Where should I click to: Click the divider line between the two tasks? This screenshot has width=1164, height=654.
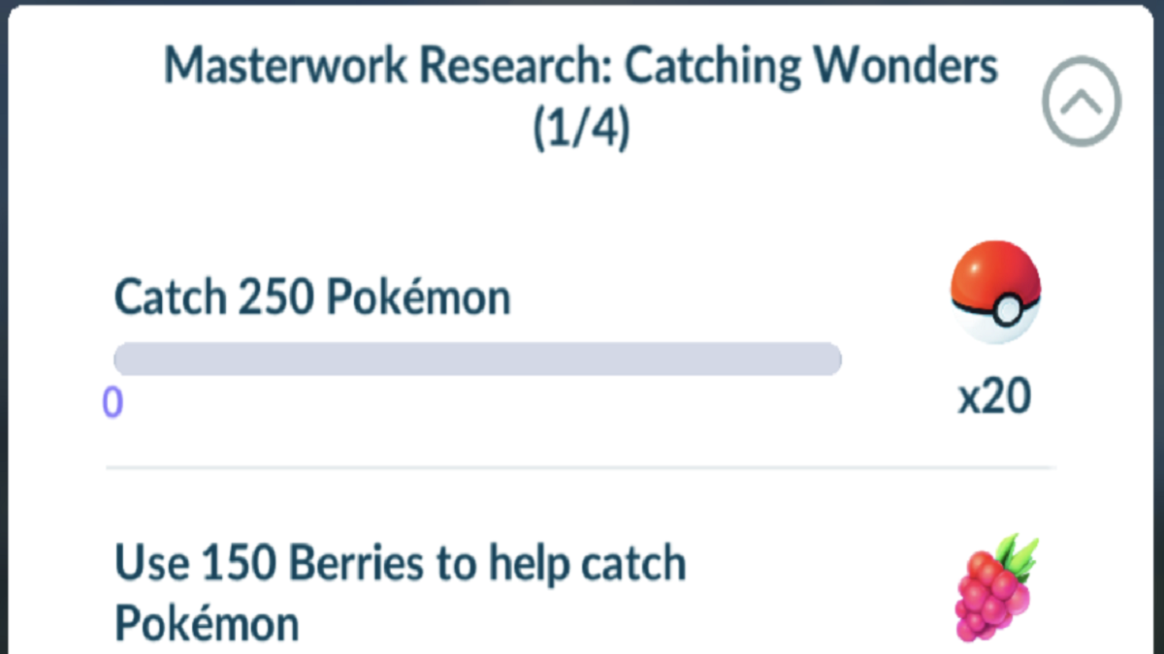click(x=580, y=468)
